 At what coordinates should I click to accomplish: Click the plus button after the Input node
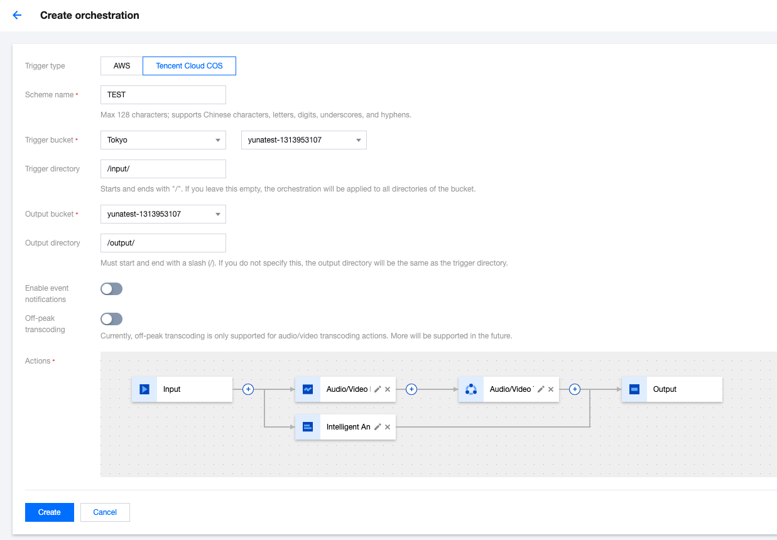[248, 389]
